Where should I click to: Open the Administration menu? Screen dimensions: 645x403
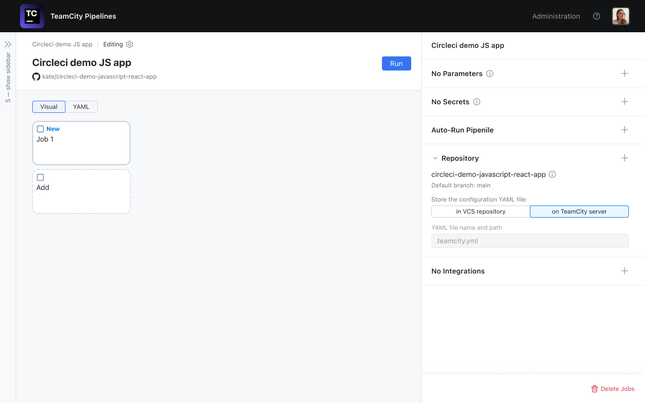[x=556, y=16]
